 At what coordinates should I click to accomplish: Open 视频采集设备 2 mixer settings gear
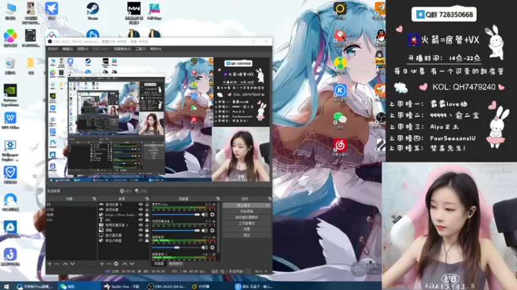click(213, 231)
